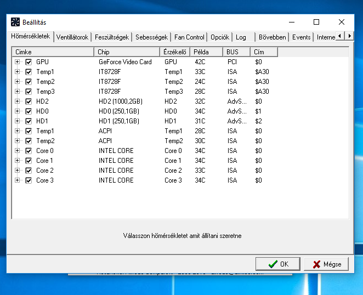The height and width of the screenshot is (295, 363).
Task: Expand the HD2 tree node
Action: click(17, 101)
